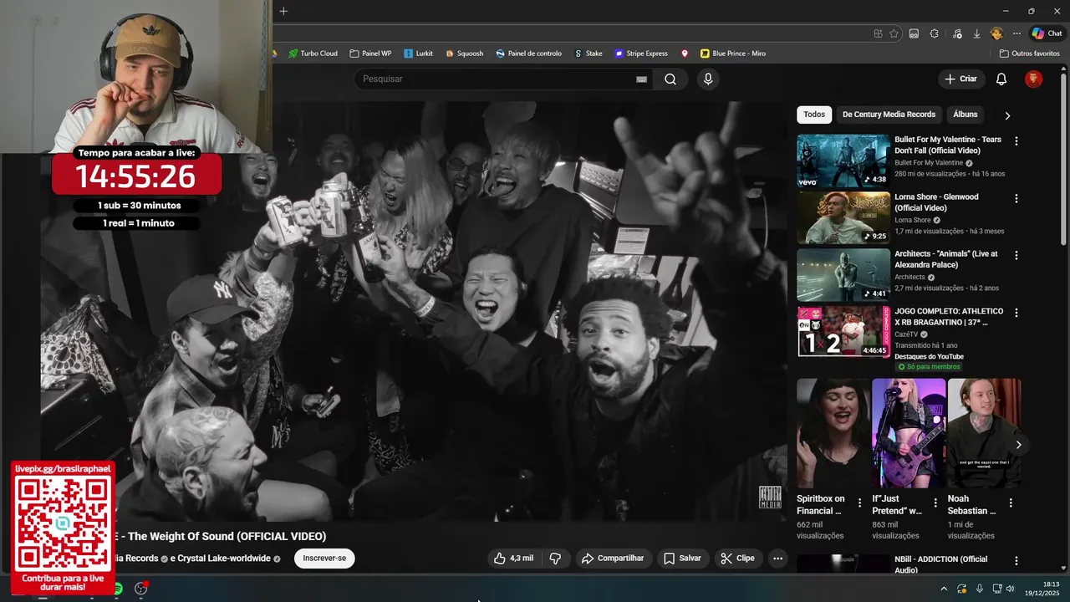Open Spotify on taskbar

click(119, 589)
